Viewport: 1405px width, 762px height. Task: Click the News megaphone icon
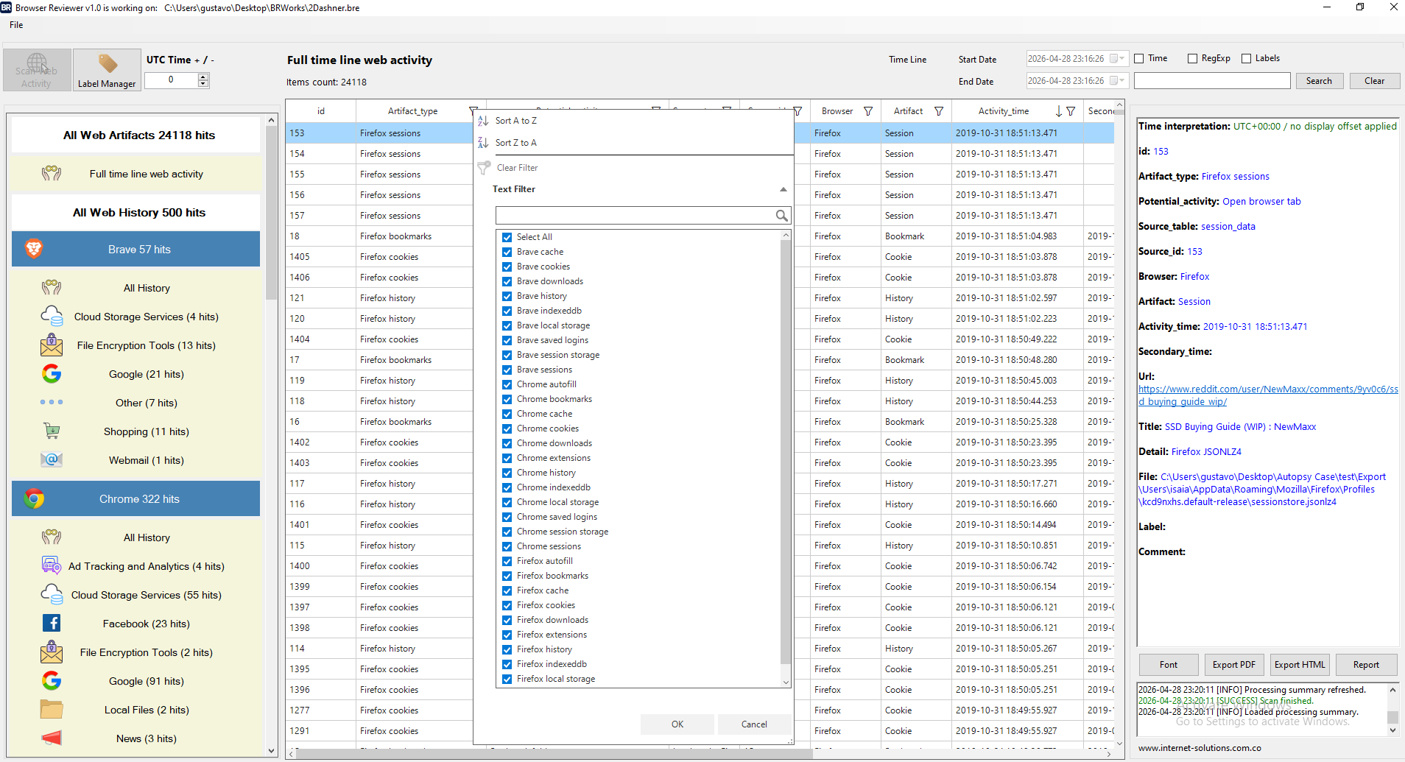52,738
